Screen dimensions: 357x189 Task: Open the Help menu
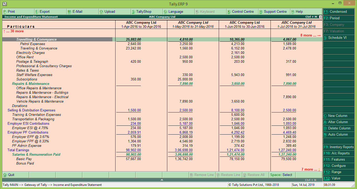click(306, 12)
